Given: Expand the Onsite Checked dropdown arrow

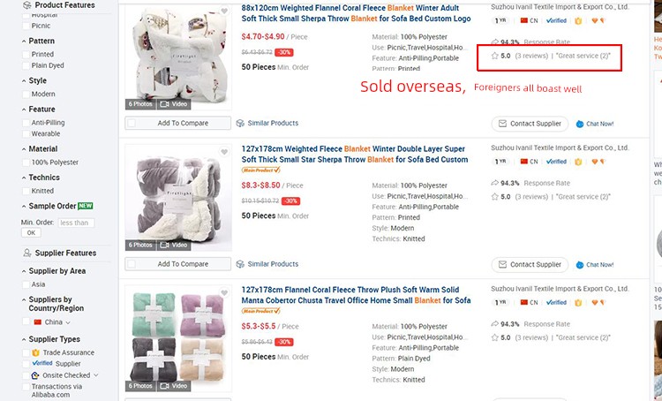Looking at the screenshot, I should pyautogui.click(x=95, y=375).
